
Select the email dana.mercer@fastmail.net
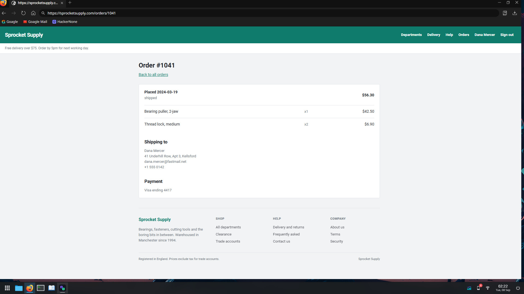(x=165, y=162)
